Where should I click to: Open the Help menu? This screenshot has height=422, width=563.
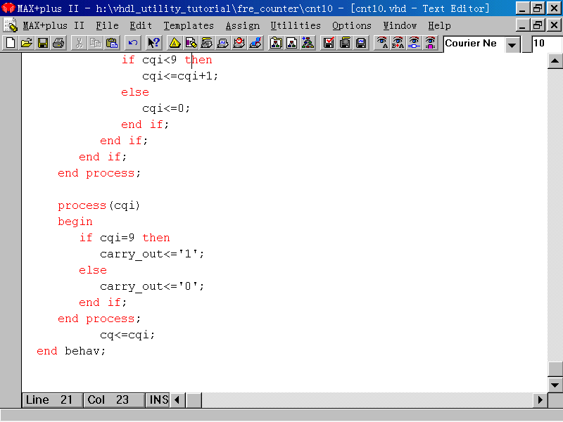(x=439, y=26)
